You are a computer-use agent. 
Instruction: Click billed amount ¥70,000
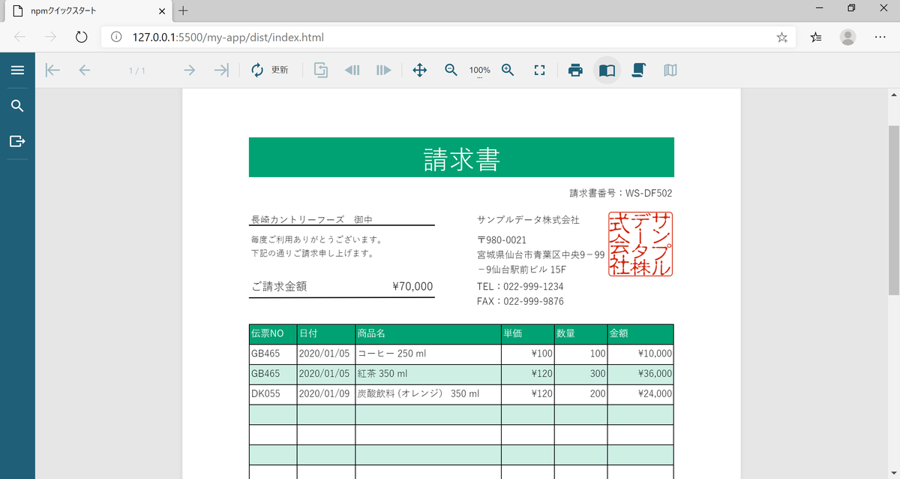(x=412, y=286)
